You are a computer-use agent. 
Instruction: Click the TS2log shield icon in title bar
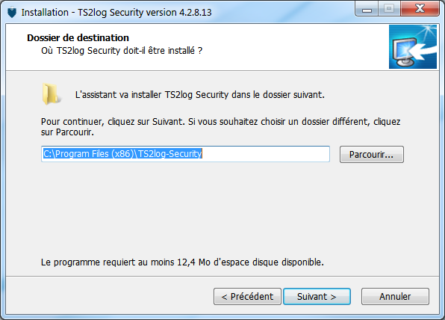coord(12,13)
